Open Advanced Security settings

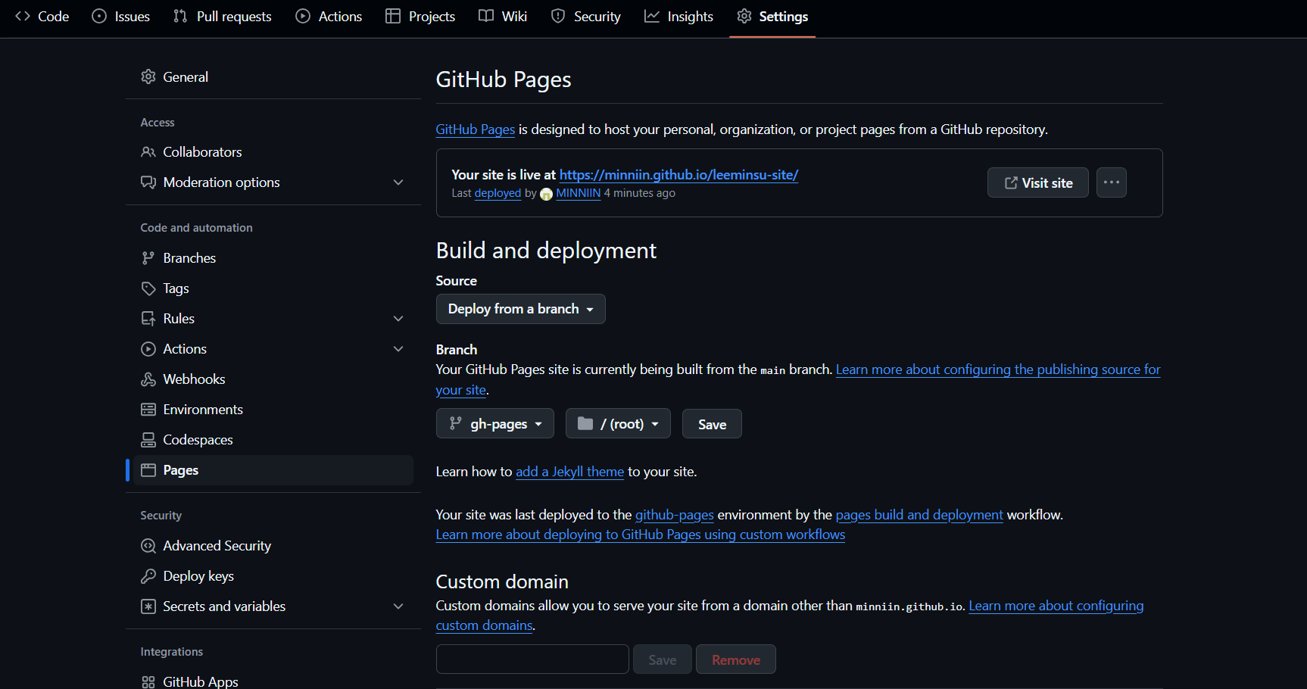click(273, 546)
